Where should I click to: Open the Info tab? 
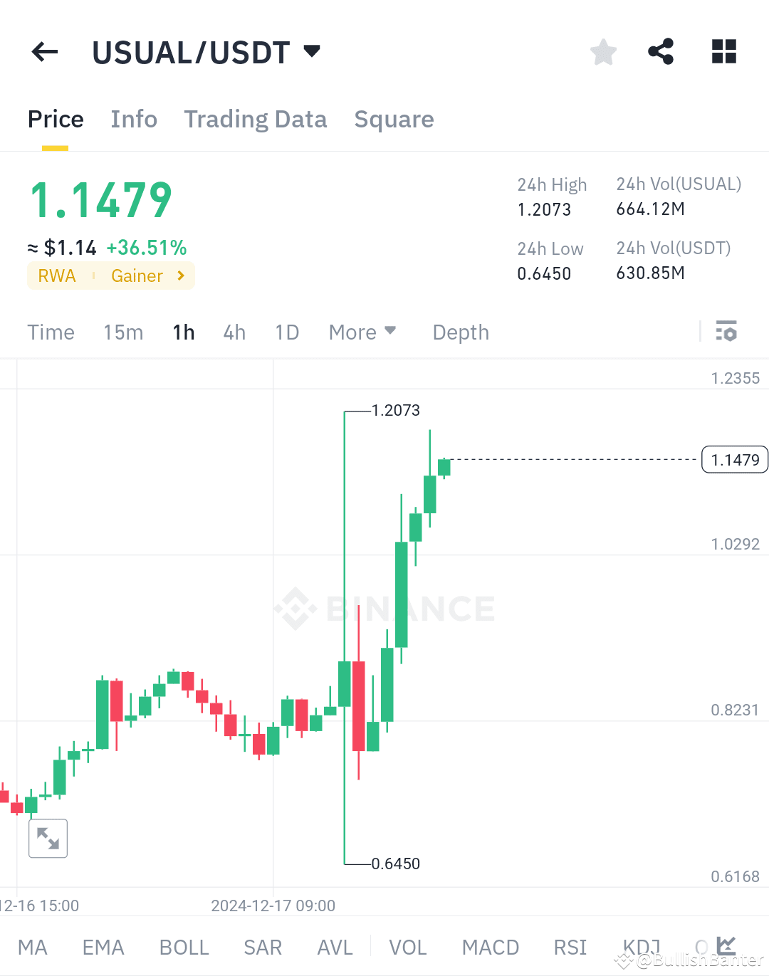133,119
